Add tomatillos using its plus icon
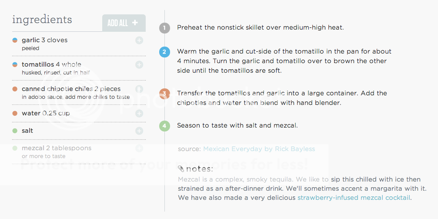This screenshot has height=219, width=438. (x=139, y=64)
